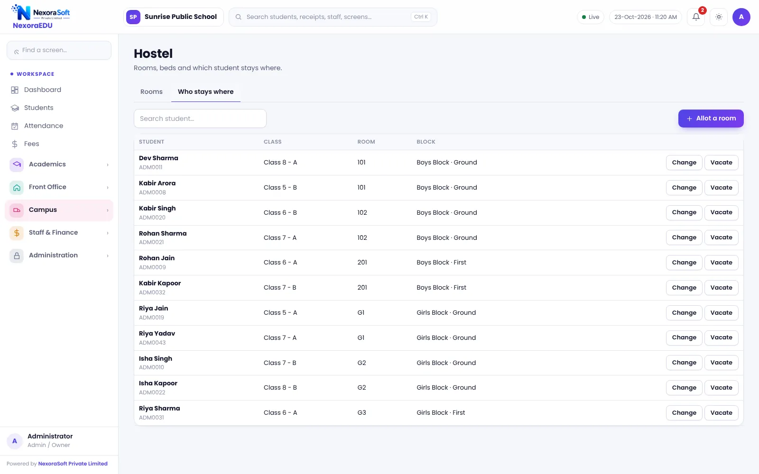759x474 pixels.
Task: Expand the Campus menu chevron
Action: (108, 210)
